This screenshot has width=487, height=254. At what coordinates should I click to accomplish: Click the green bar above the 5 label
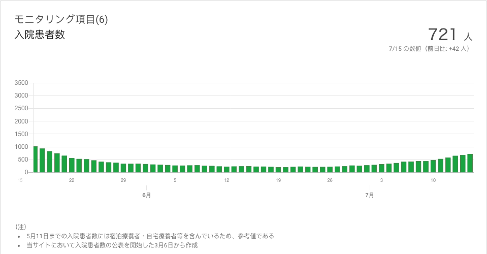click(175, 169)
